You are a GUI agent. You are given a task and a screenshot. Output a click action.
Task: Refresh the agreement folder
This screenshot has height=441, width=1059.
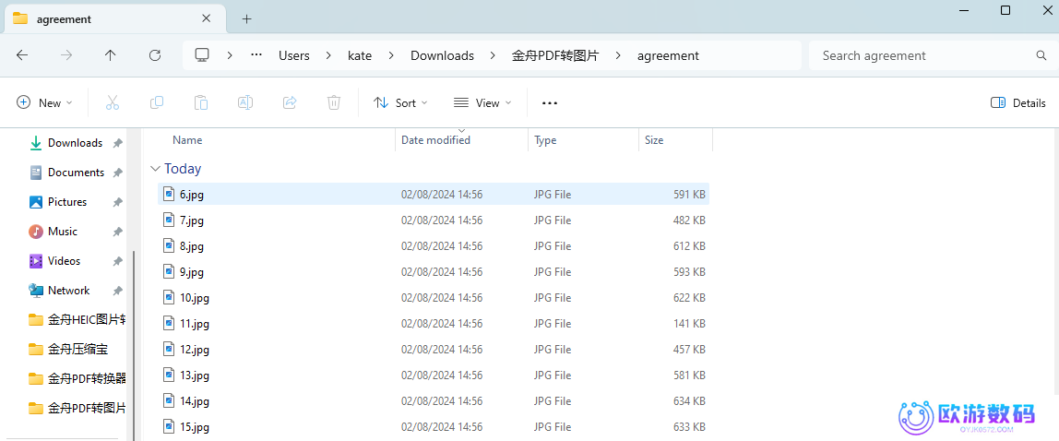pyautogui.click(x=155, y=55)
